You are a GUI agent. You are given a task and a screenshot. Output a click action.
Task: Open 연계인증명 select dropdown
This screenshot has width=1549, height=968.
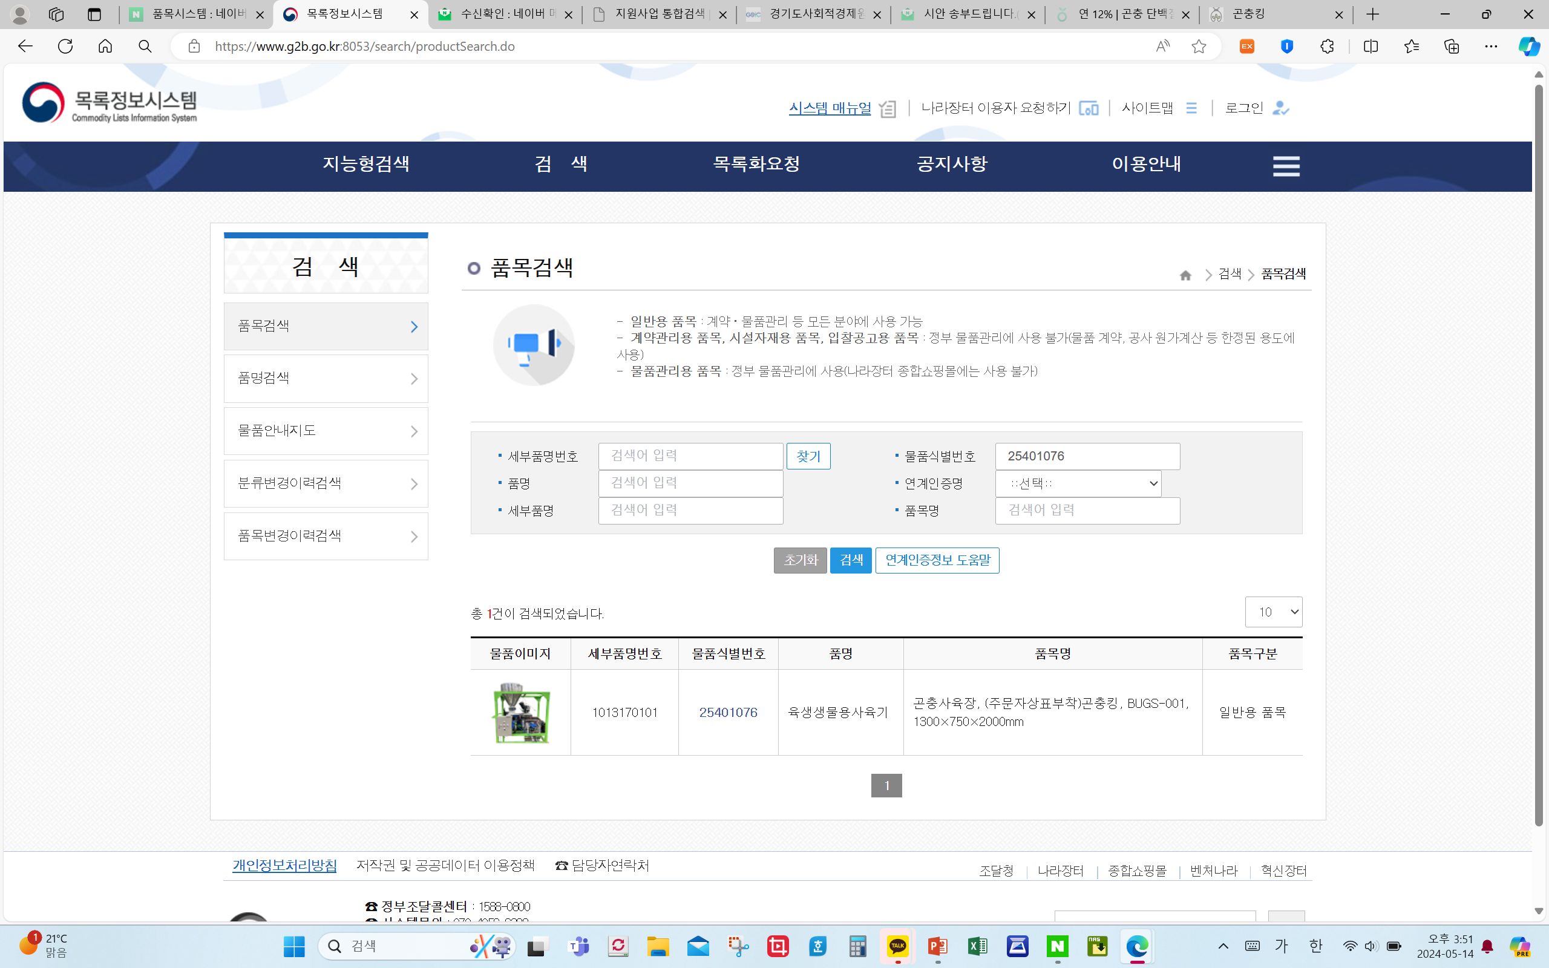tap(1078, 483)
